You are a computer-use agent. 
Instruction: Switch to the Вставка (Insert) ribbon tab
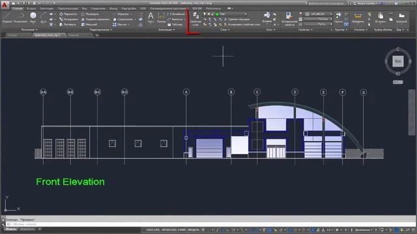point(31,8)
